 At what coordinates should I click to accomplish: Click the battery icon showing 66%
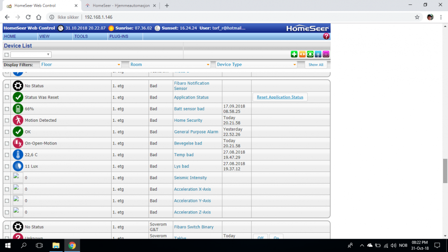(18, 109)
